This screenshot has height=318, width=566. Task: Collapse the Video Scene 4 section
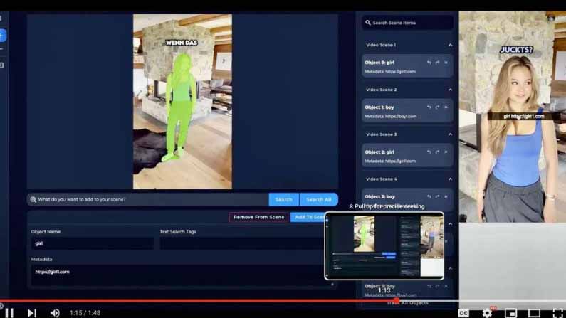tap(450, 179)
